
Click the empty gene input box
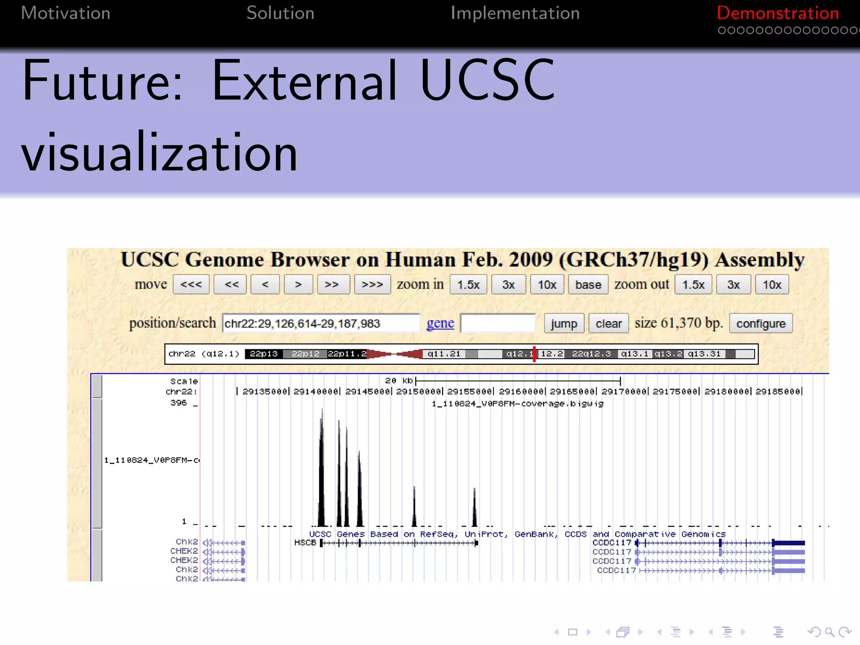tap(498, 323)
